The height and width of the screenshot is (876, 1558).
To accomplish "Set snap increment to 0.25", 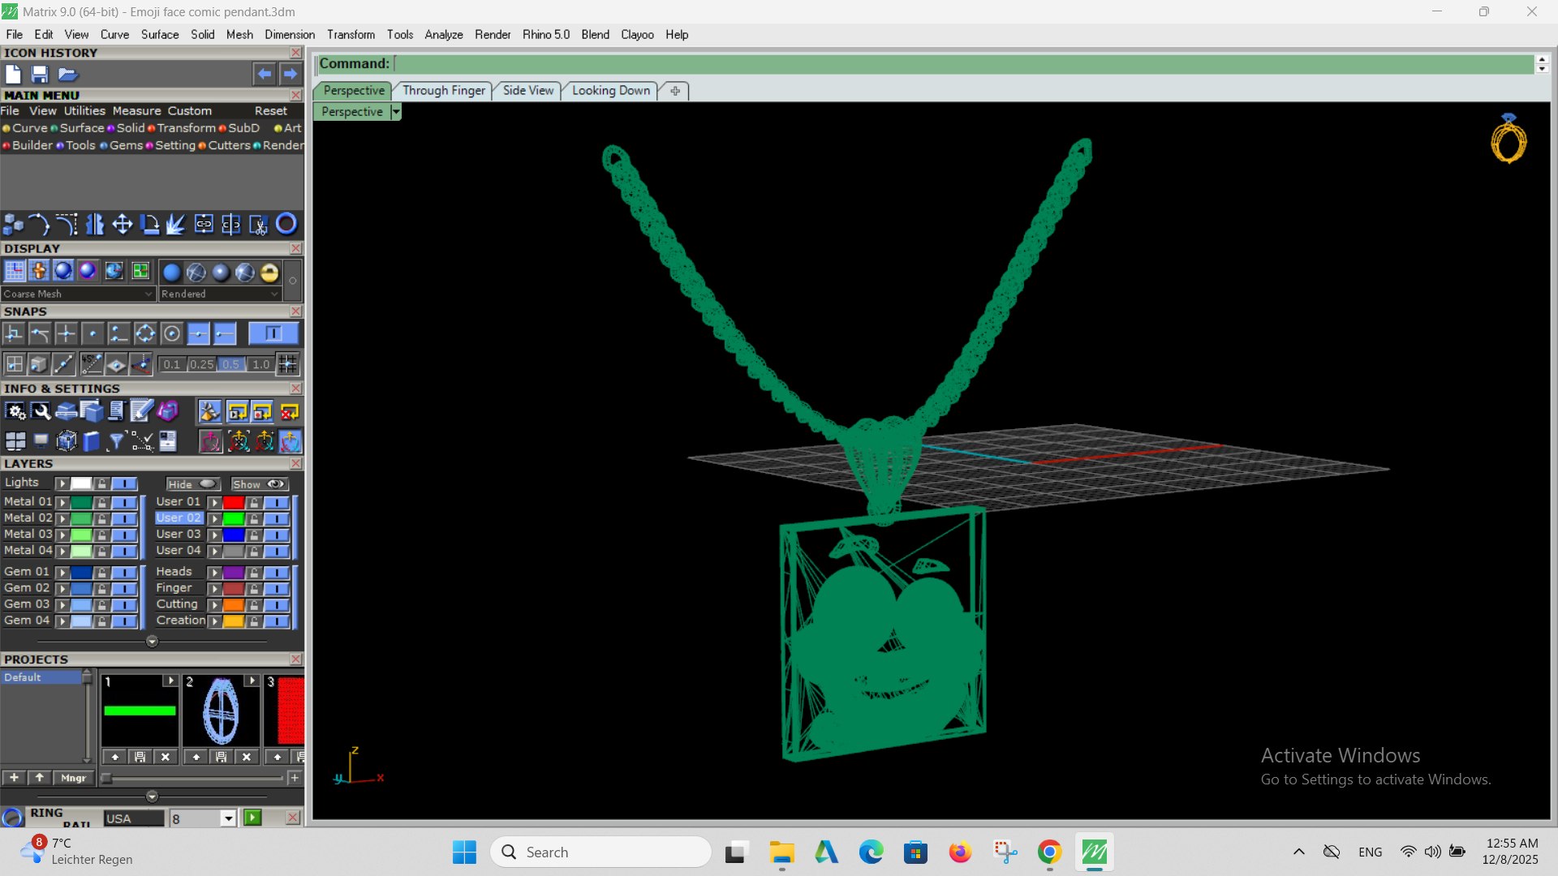I will point(201,364).
